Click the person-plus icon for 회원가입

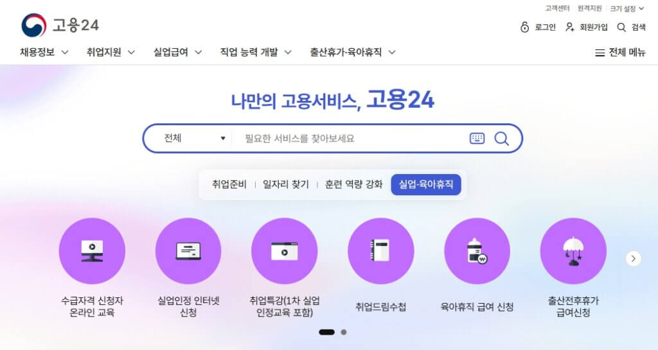570,27
